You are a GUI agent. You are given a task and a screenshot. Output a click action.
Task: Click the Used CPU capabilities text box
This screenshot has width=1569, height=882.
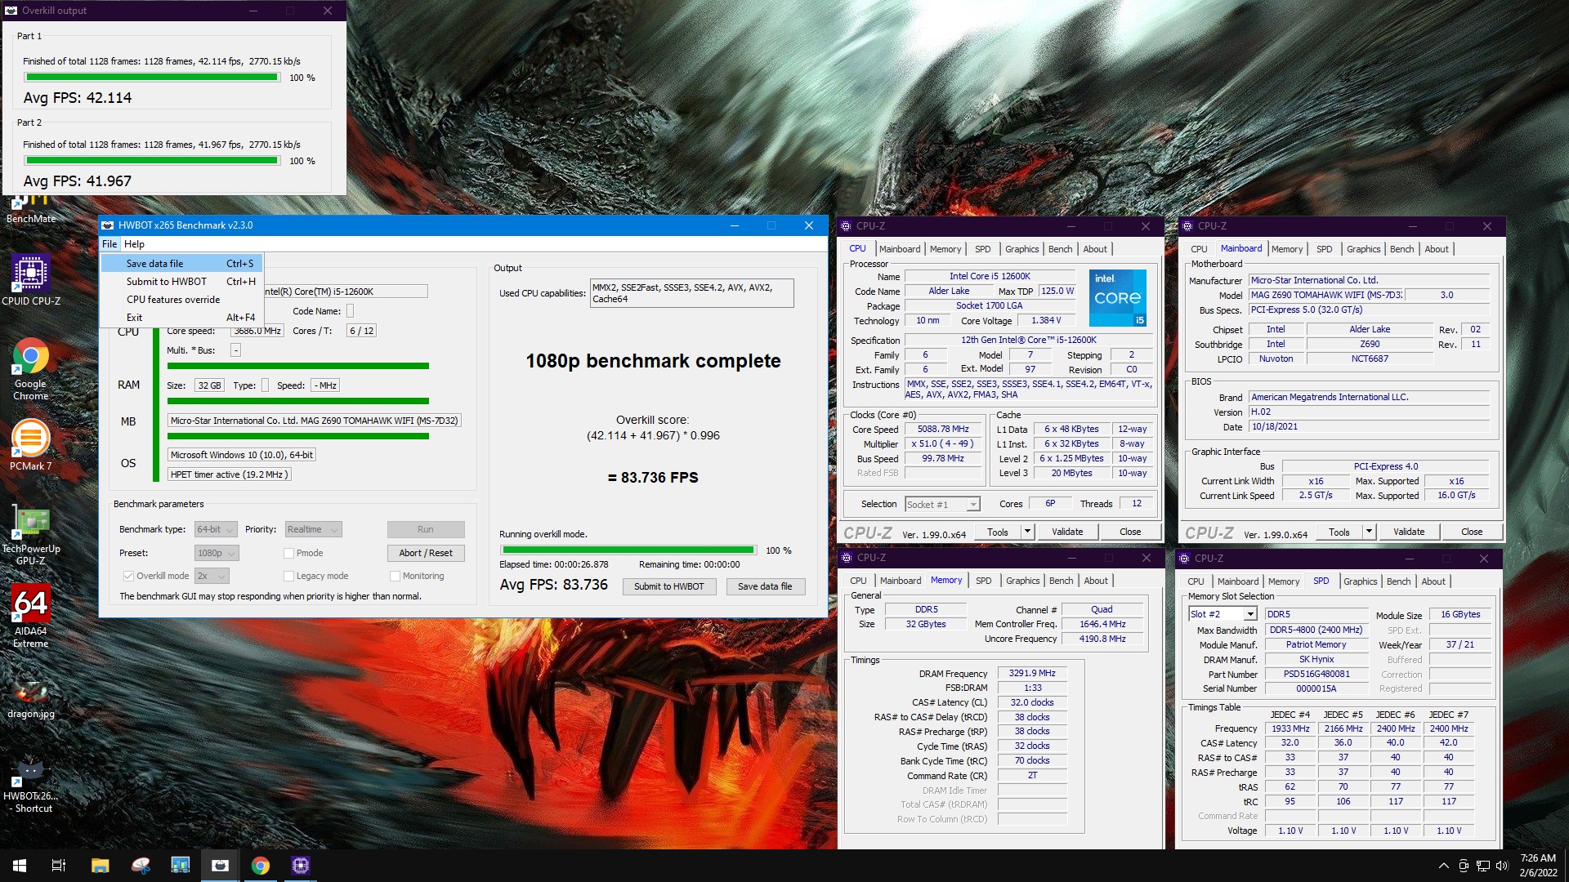691,293
